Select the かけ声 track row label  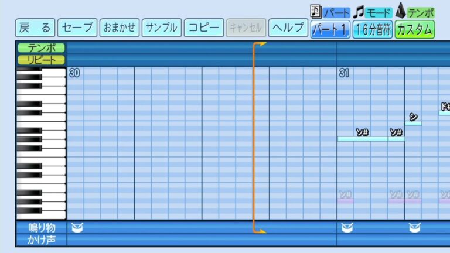pyautogui.click(x=42, y=239)
